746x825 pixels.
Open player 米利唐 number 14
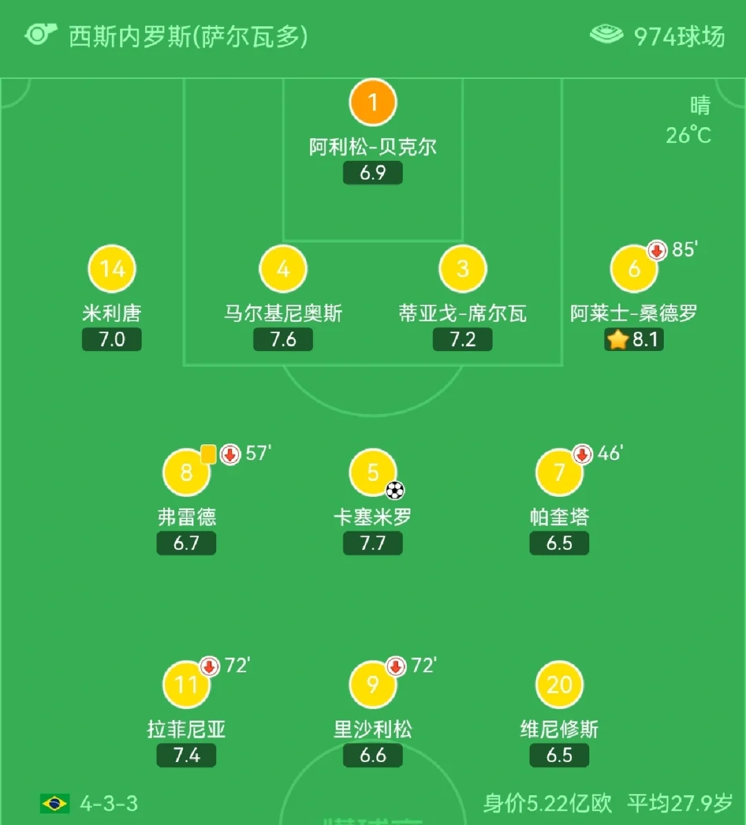tap(112, 269)
